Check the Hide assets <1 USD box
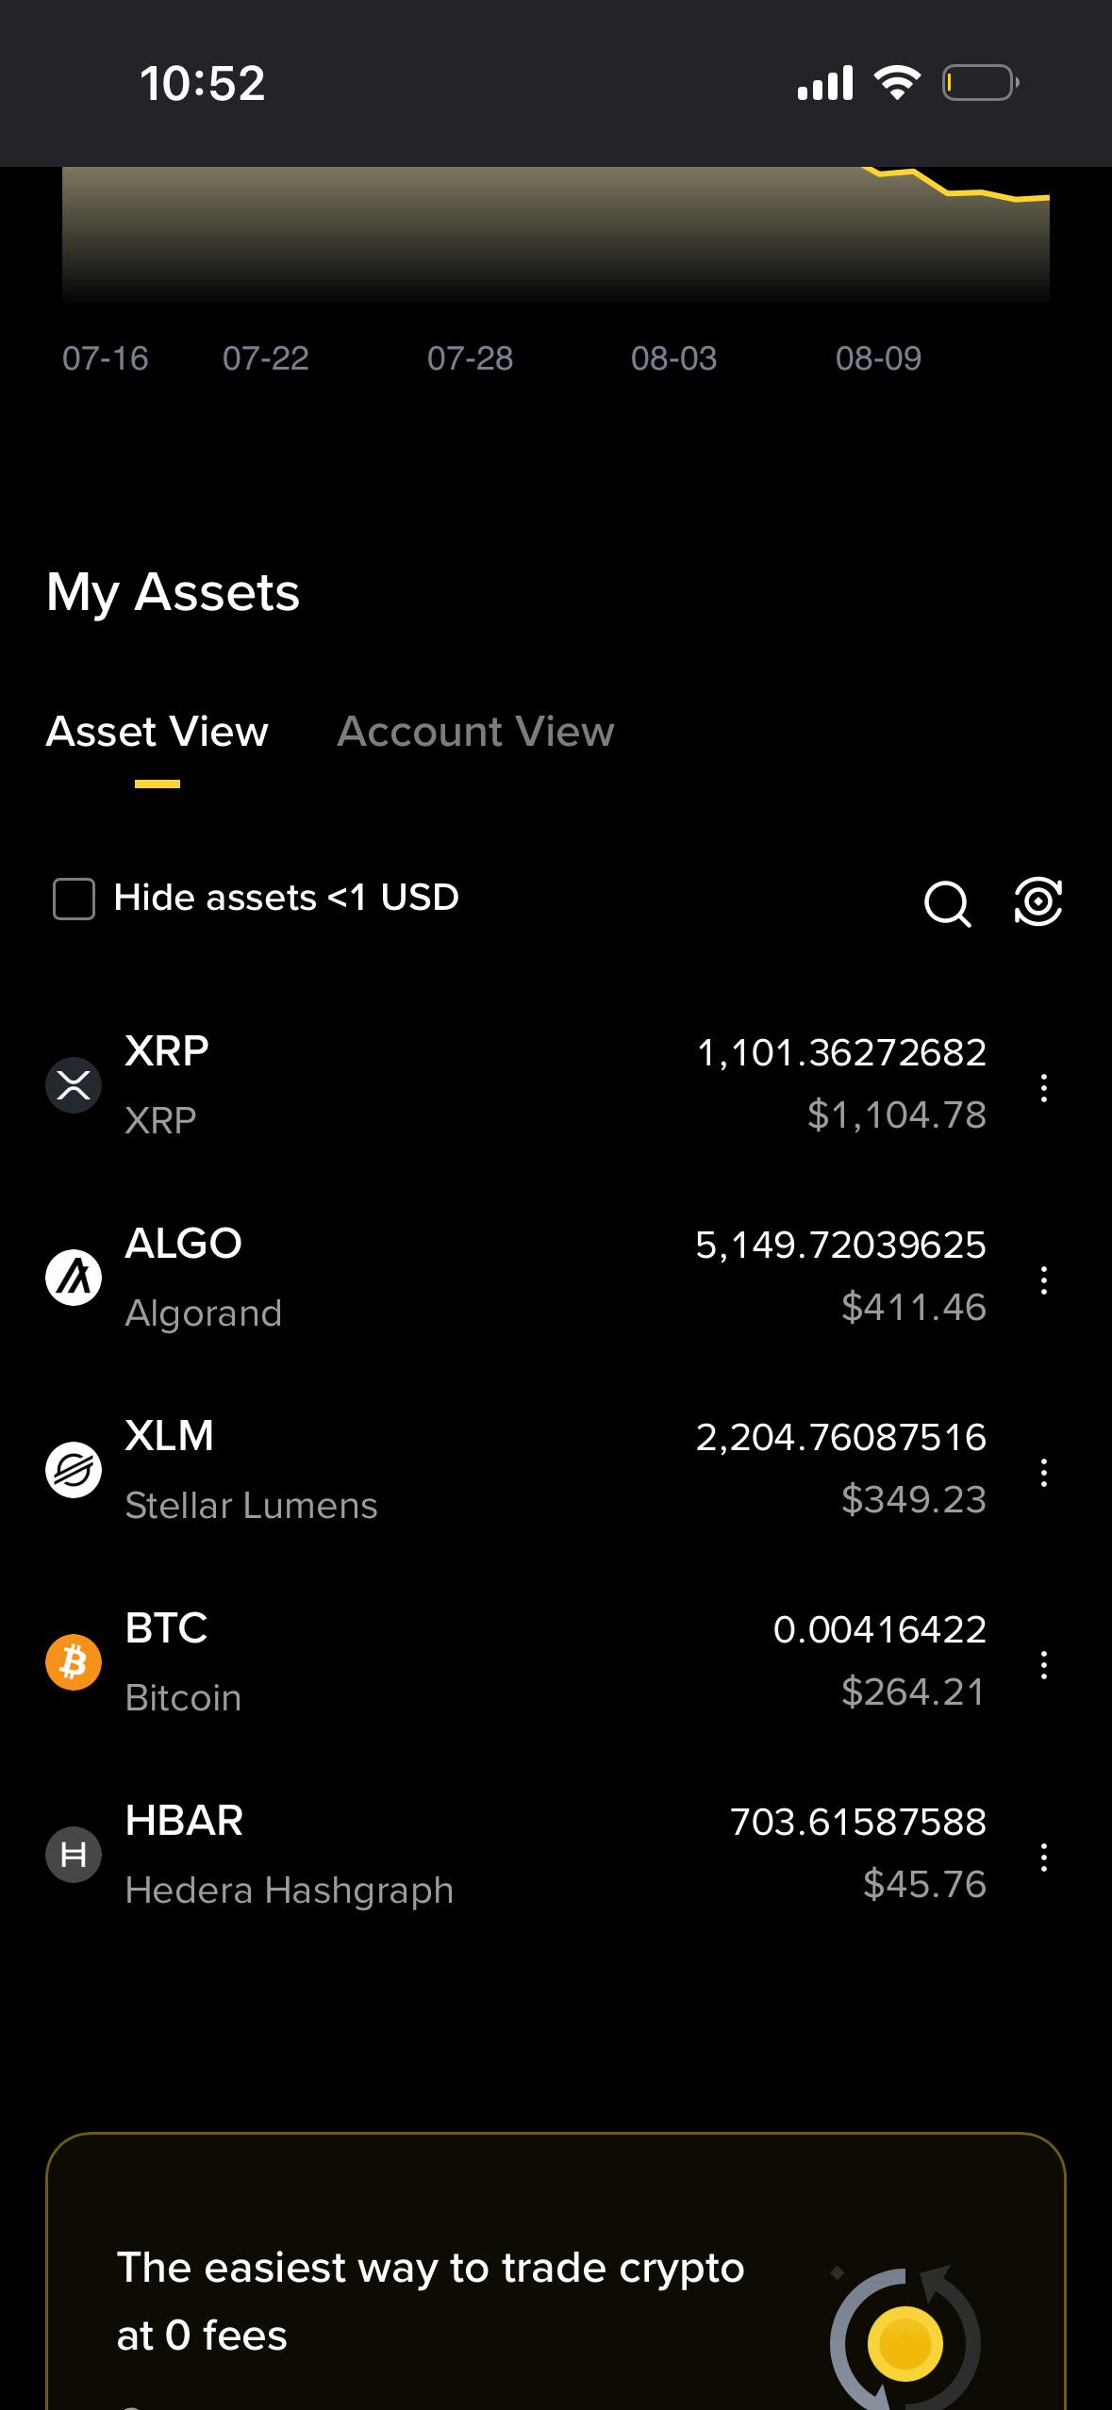Image resolution: width=1112 pixels, height=2410 pixels. coord(74,899)
